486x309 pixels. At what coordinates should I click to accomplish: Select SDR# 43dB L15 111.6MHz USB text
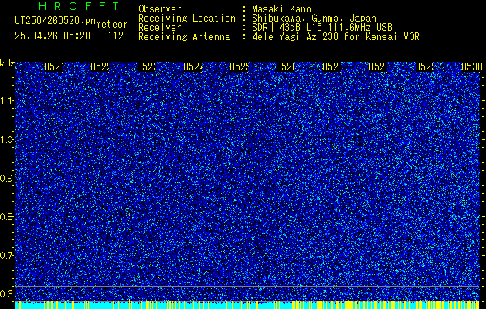(x=322, y=28)
